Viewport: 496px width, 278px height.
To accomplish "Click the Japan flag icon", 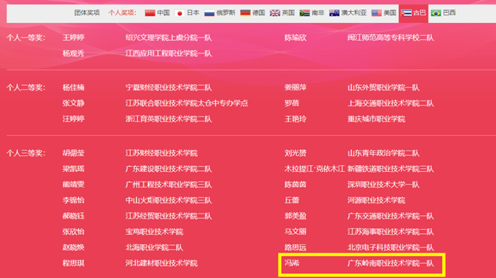I will click(x=179, y=13).
